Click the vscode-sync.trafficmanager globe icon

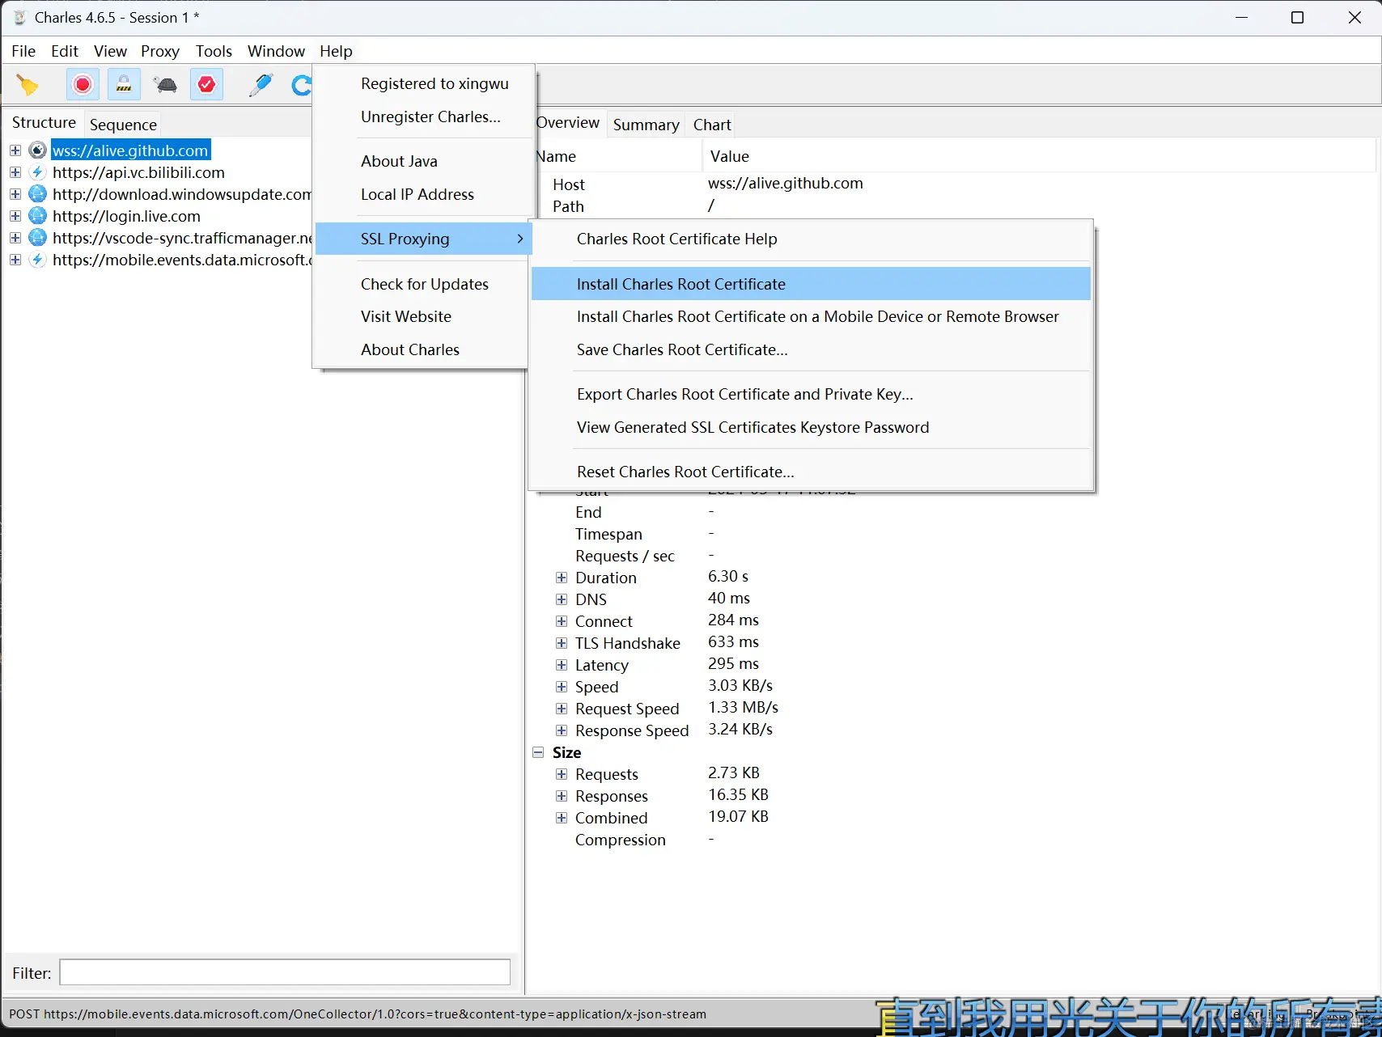pyautogui.click(x=37, y=238)
